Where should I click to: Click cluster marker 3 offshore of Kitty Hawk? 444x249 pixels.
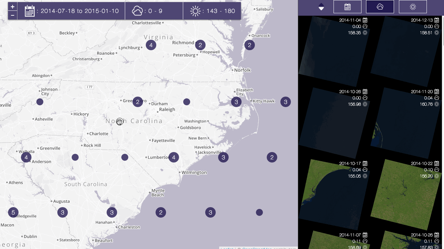click(286, 102)
